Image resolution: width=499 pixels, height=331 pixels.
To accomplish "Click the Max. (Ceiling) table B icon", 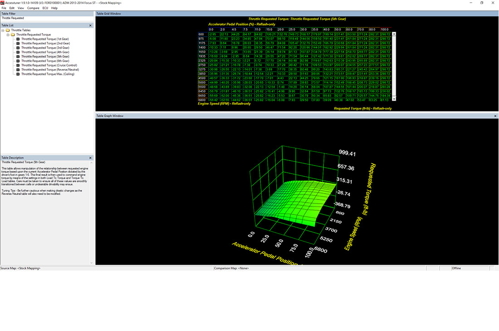I will click(18, 74).
